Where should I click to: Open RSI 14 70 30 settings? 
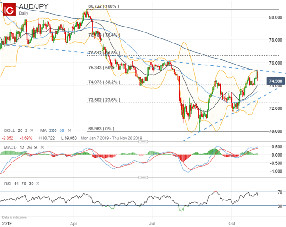pos(19,184)
